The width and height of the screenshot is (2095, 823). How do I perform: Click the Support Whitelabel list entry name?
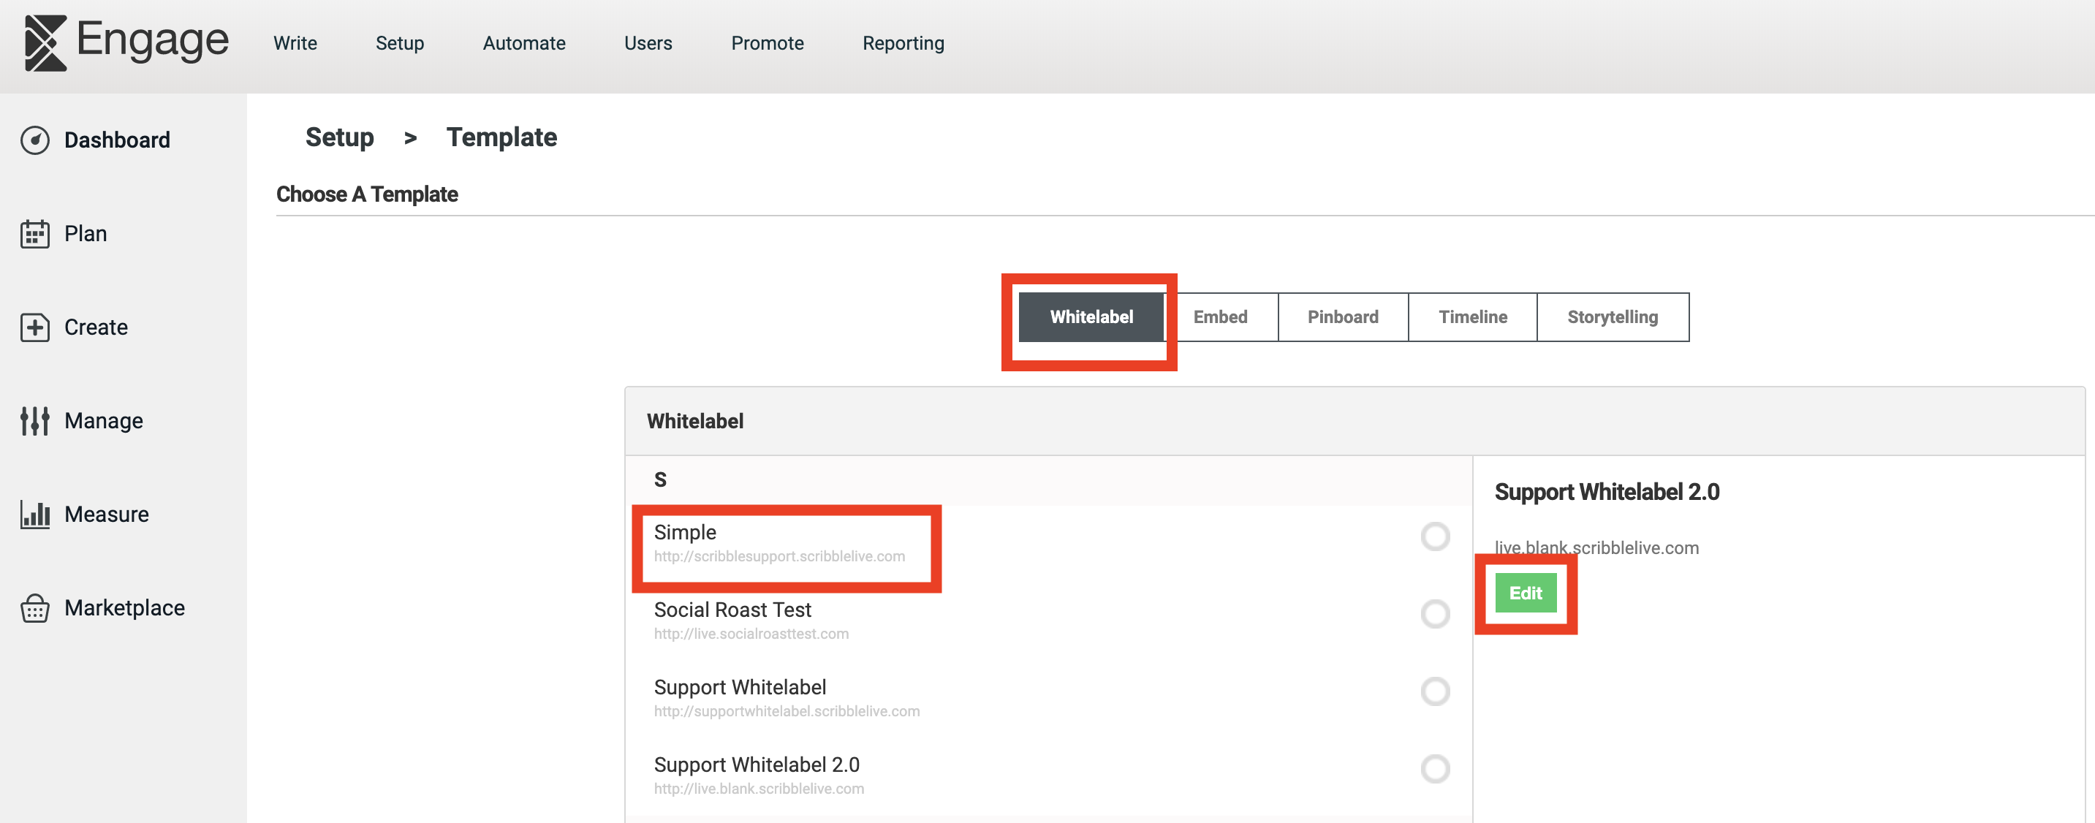[x=739, y=686]
